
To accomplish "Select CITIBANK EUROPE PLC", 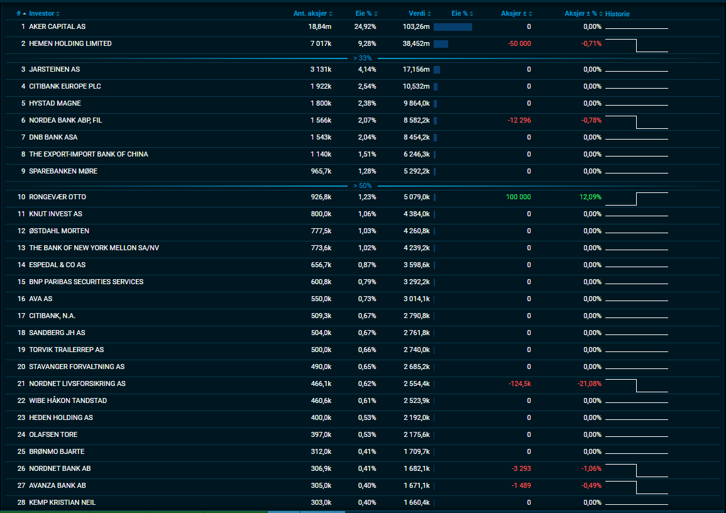I will click(65, 87).
